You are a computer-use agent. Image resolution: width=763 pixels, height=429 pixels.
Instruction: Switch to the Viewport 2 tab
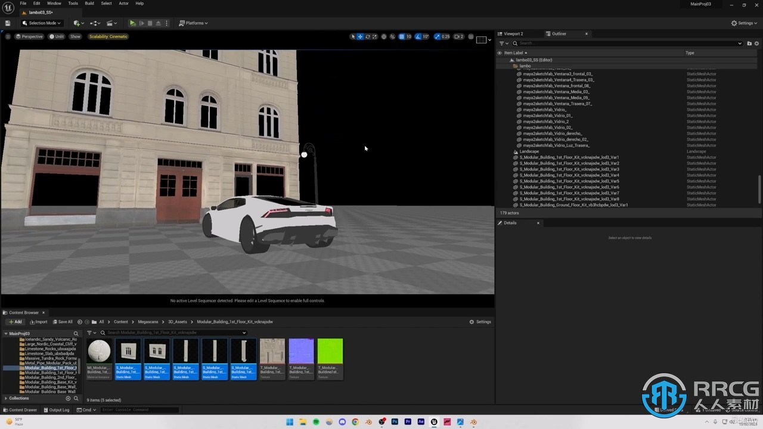click(513, 34)
